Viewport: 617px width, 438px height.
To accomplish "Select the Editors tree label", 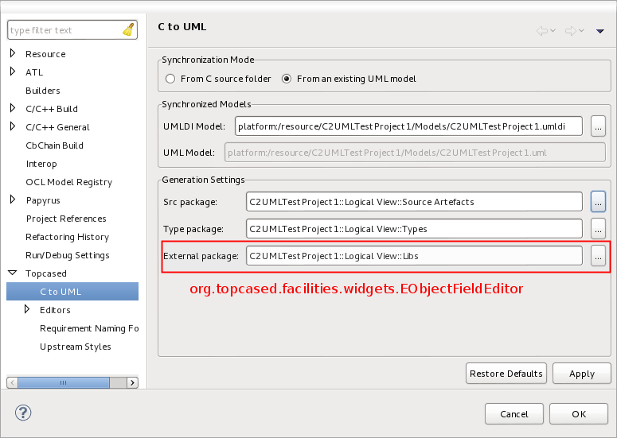I will 55,310.
